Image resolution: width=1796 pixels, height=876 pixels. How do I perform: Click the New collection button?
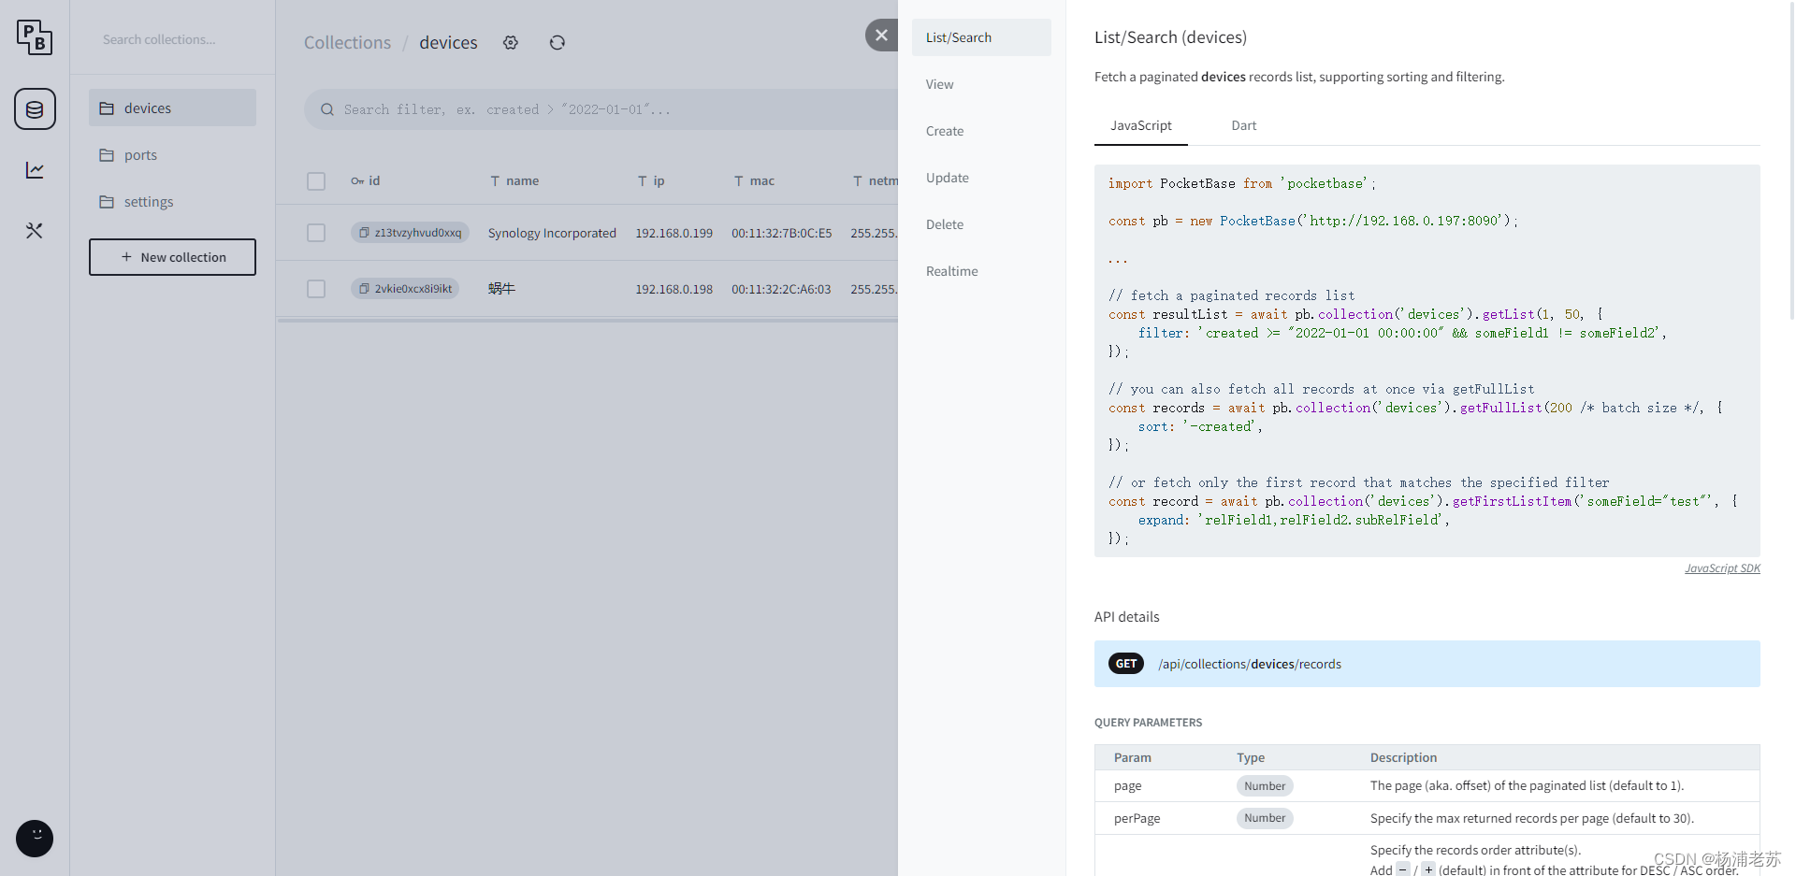coord(172,257)
